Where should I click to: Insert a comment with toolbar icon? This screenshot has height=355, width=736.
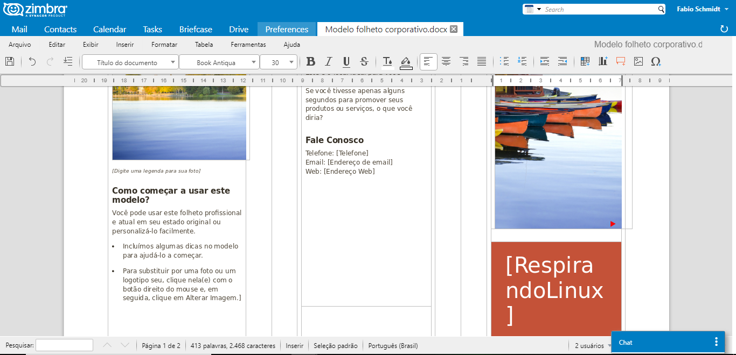pos(621,62)
